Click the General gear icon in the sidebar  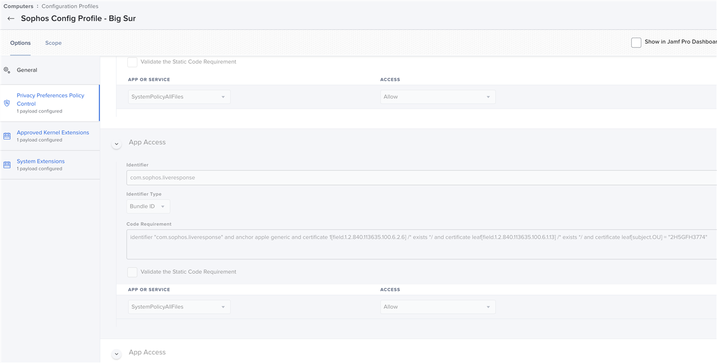point(7,70)
